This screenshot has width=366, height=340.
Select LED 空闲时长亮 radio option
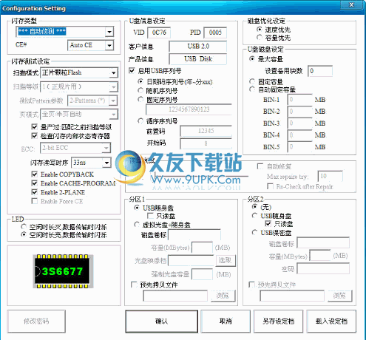pyautogui.click(x=24, y=234)
